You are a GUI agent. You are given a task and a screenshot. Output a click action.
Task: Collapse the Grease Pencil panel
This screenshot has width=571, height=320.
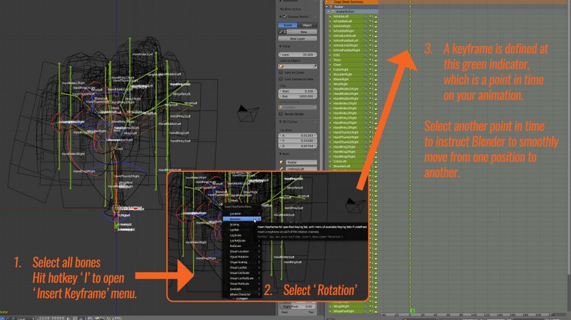(280, 17)
